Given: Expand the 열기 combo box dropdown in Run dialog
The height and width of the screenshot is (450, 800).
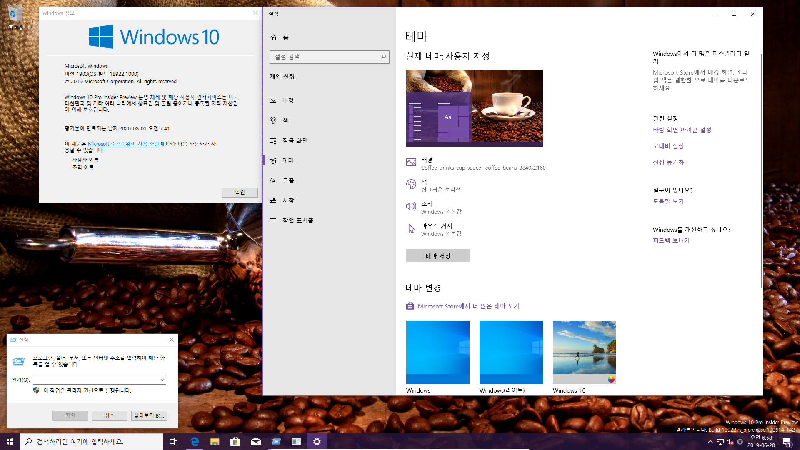Looking at the screenshot, I should click(x=162, y=380).
